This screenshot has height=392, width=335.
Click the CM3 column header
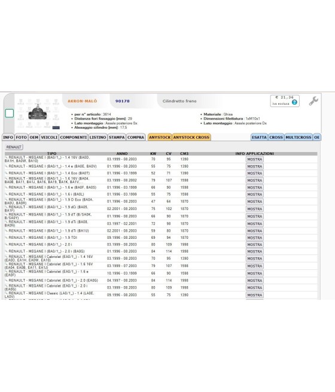pos(184,153)
